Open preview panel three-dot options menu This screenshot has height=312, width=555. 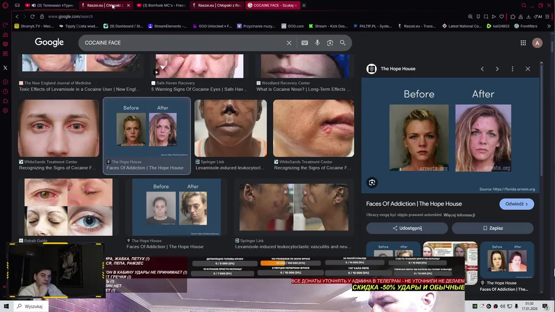coord(513,69)
